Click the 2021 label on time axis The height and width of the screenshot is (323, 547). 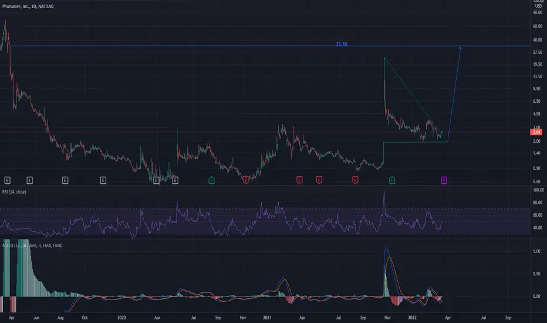click(x=267, y=318)
